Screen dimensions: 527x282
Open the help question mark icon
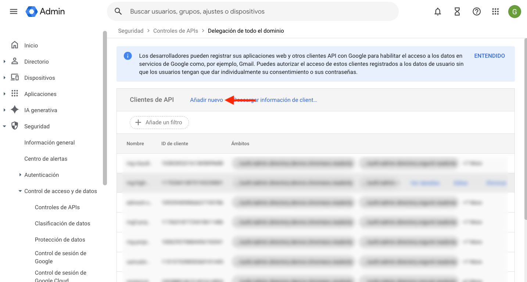click(x=476, y=12)
